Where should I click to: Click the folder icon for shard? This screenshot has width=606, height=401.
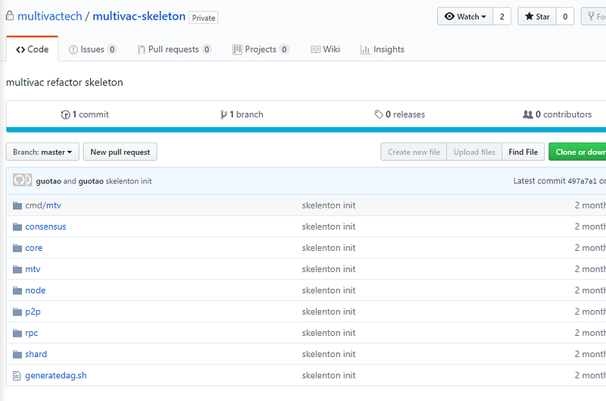tap(17, 354)
